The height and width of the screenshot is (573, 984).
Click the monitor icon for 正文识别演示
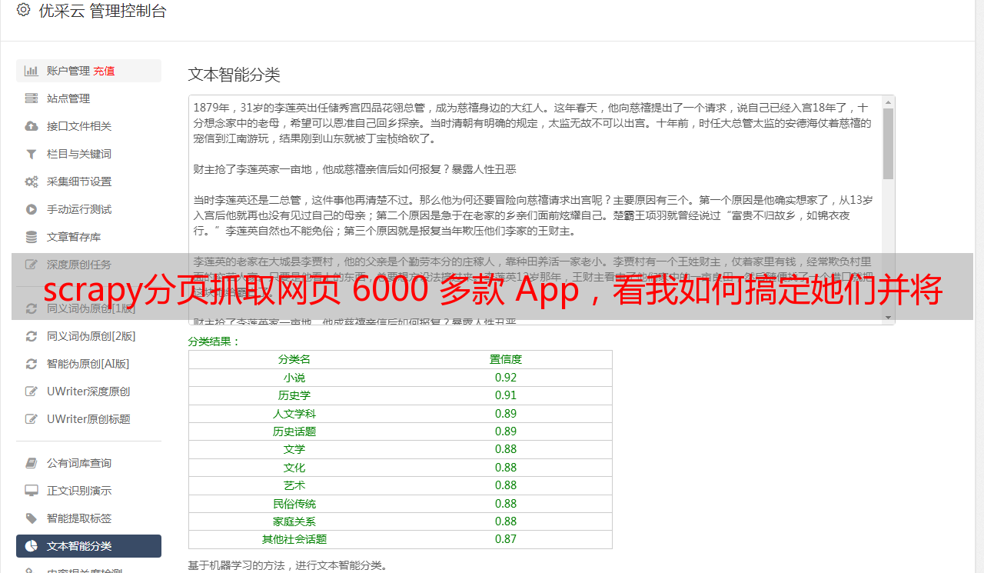pyautogui.click(x=32, y=491)
